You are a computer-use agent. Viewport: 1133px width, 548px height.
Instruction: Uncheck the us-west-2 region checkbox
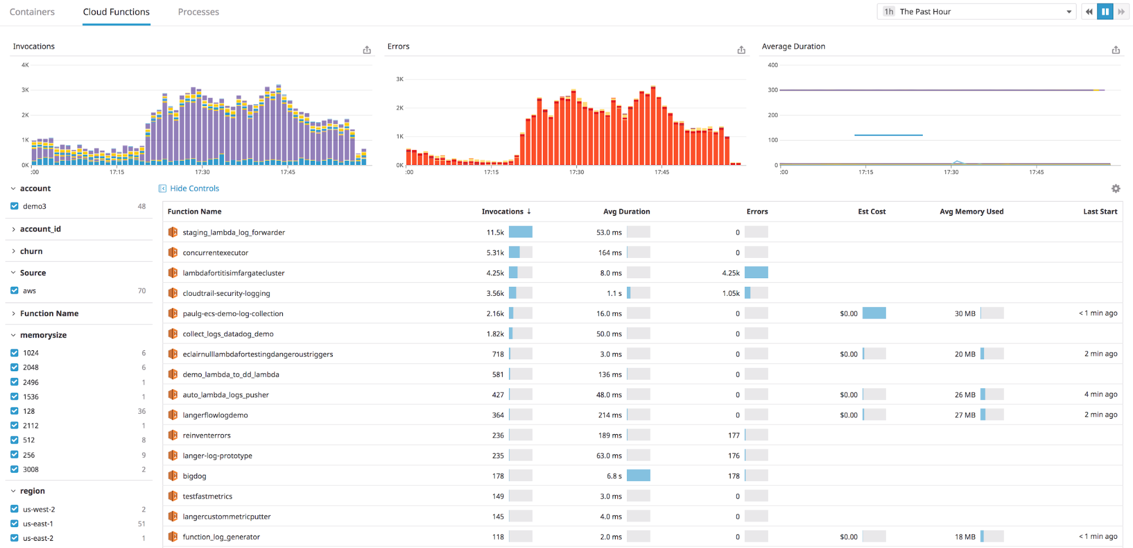tap(14, 509)
